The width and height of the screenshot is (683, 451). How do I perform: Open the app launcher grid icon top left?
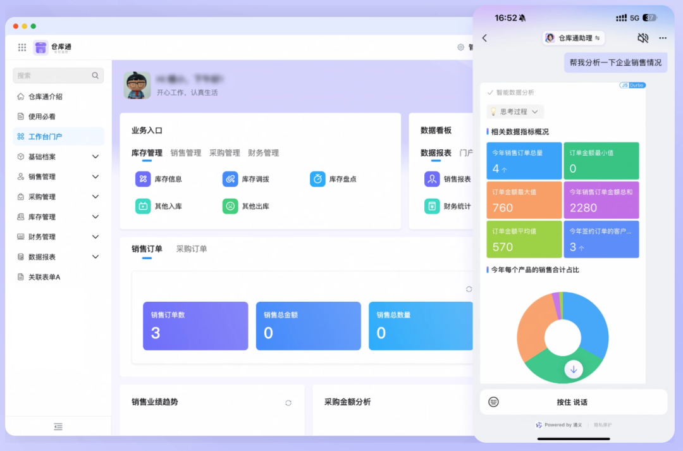coord(22,47)
